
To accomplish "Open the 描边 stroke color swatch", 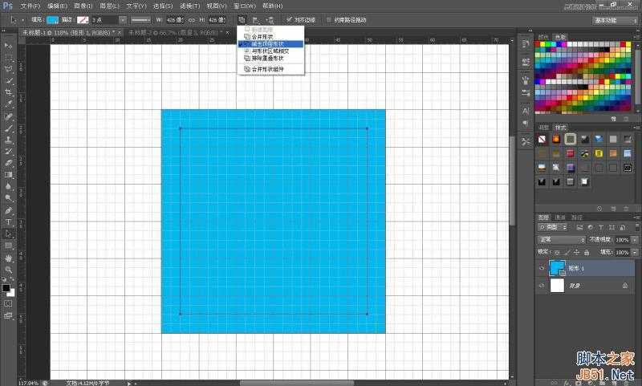I will pyautogui.click(x=83, y=19).
